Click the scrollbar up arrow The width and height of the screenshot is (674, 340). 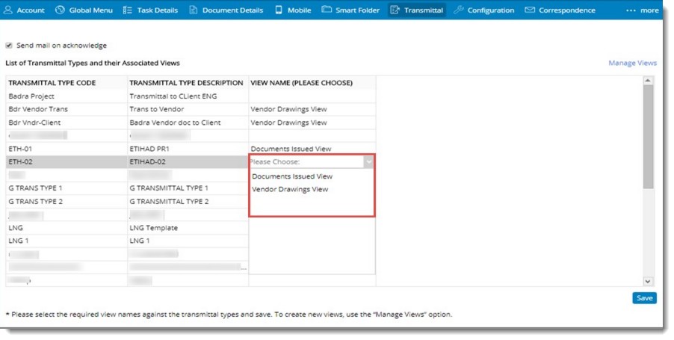[x=648, y=80]
